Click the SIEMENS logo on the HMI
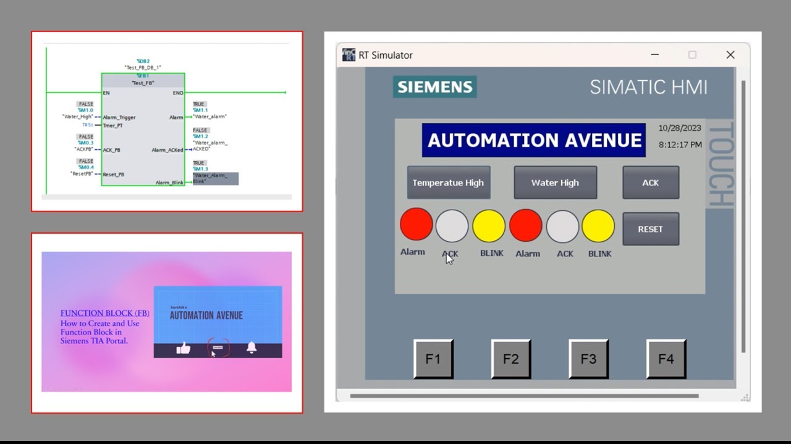 pyautogui.click(x=435, y=87)
